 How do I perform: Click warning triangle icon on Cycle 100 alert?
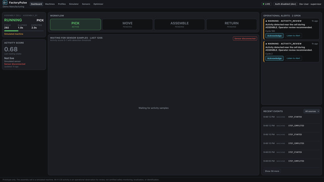click(266, 21)
